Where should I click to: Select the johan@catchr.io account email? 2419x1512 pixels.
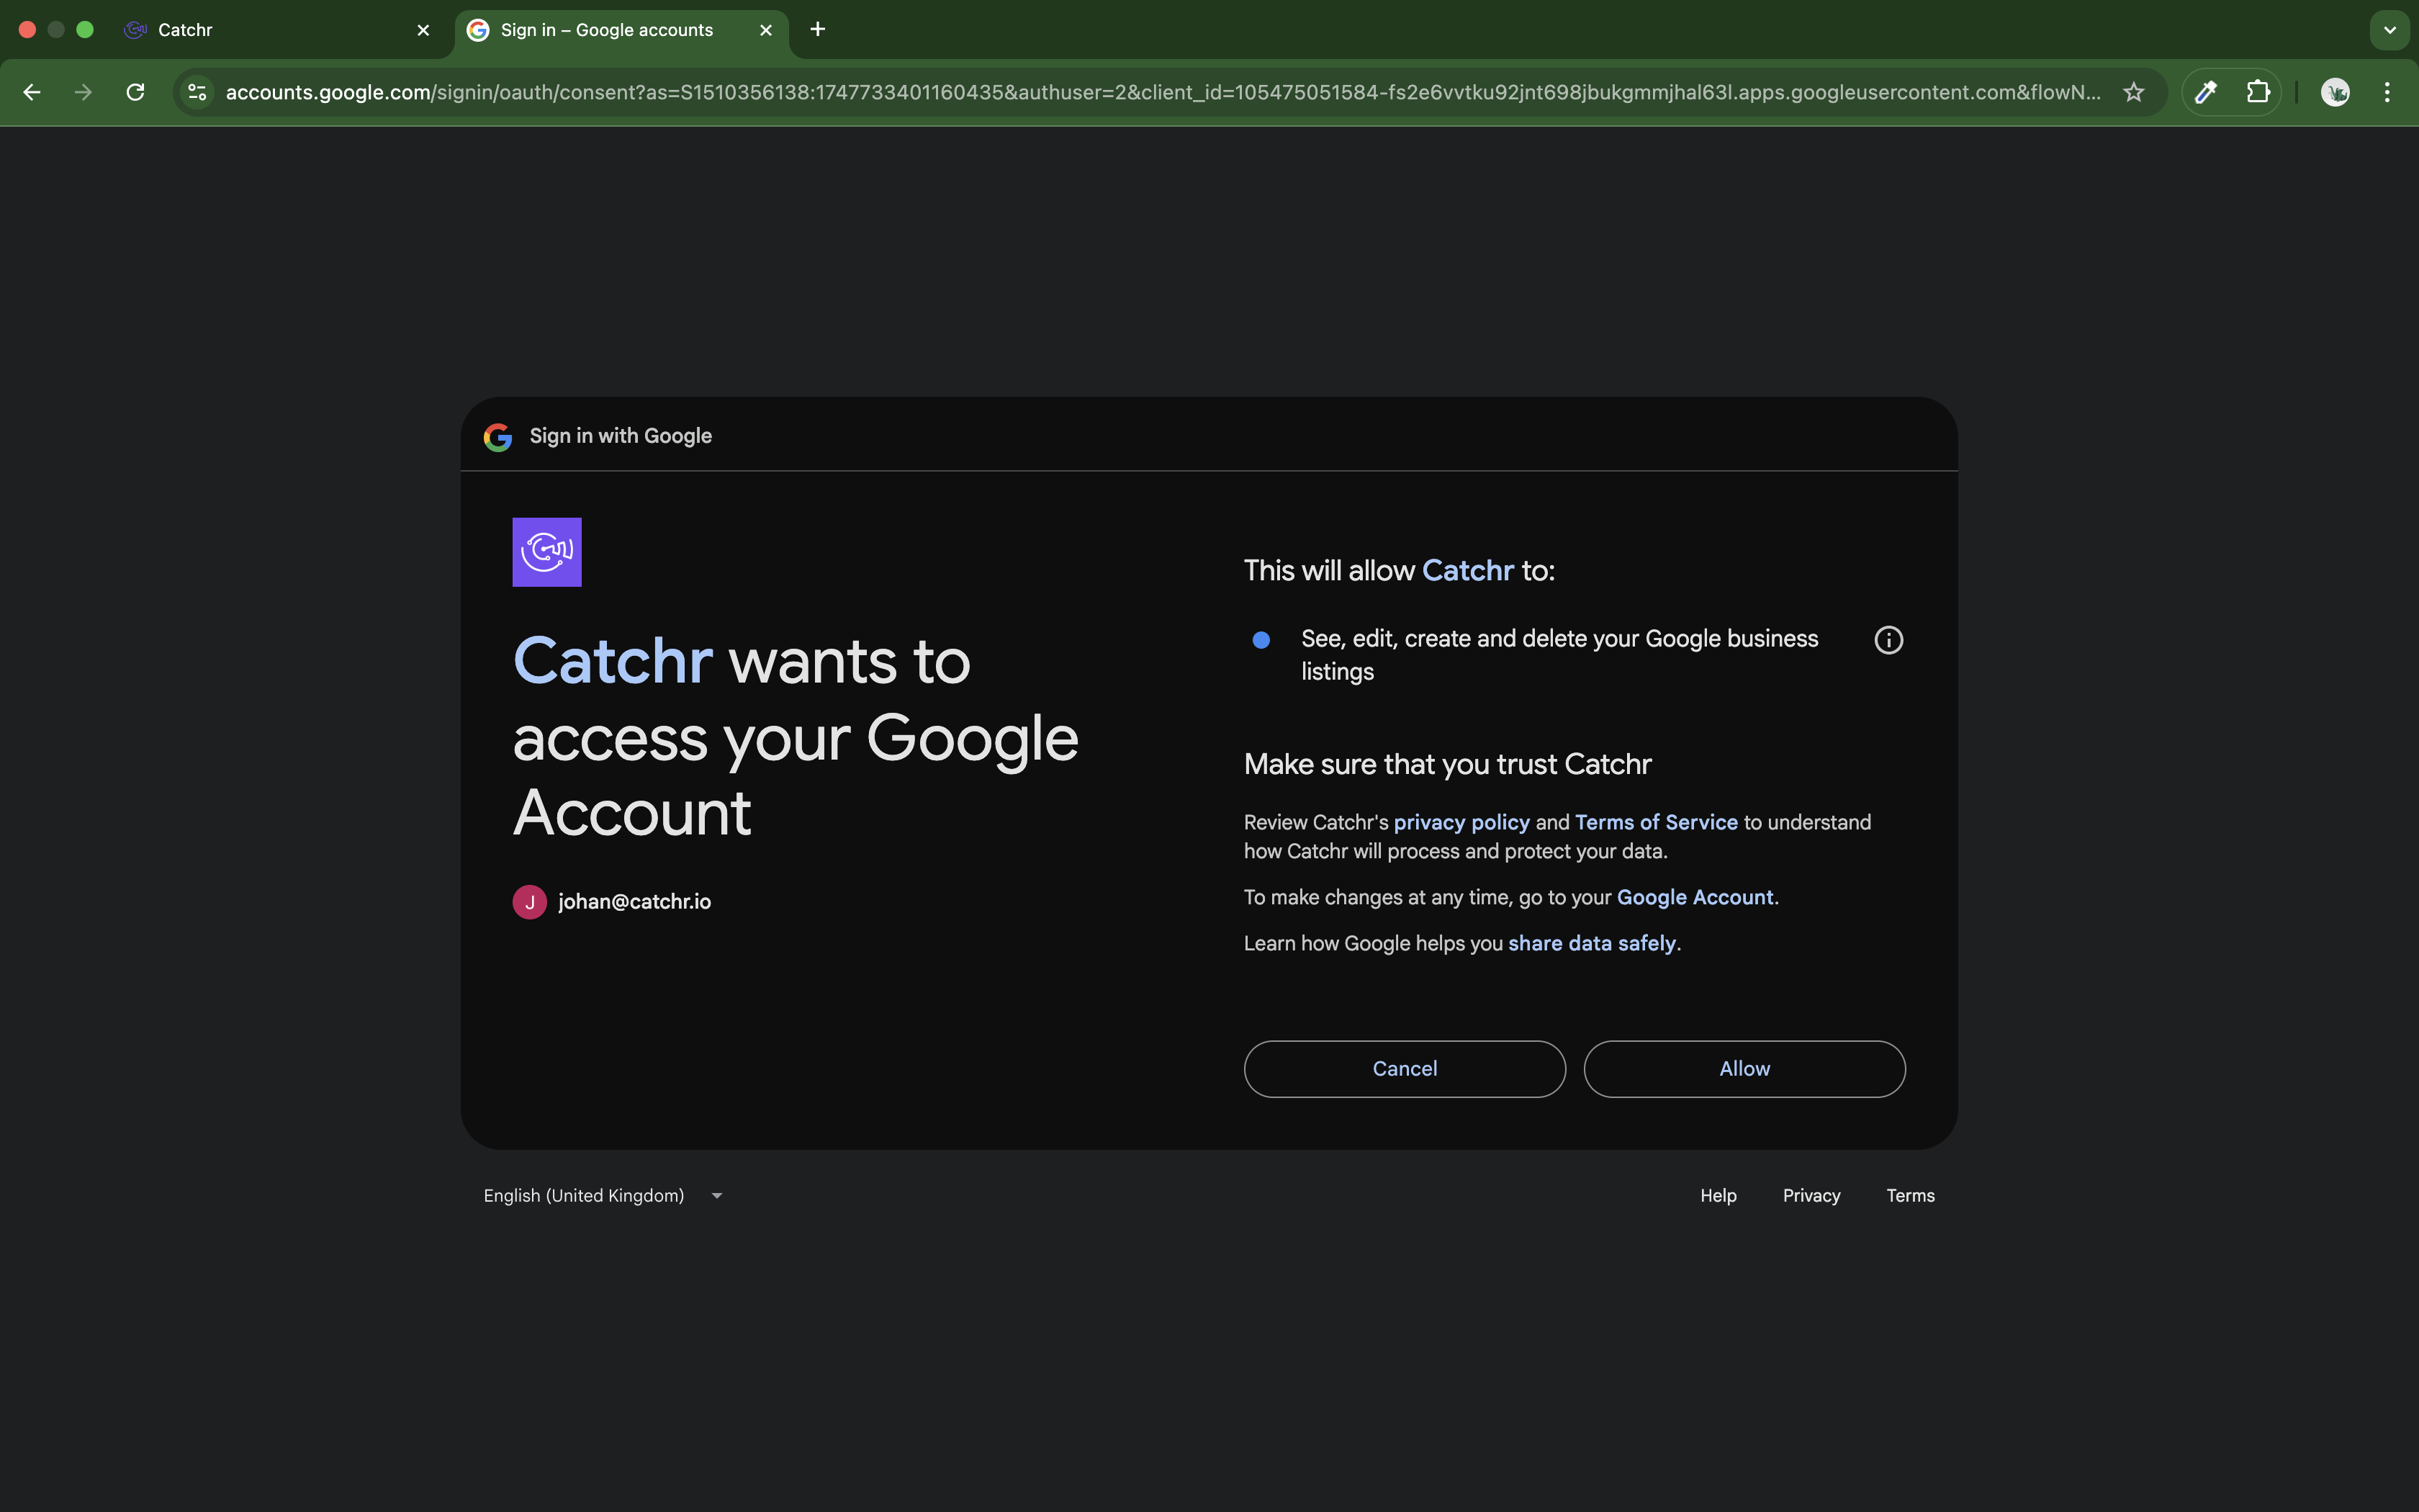point(635,902)
